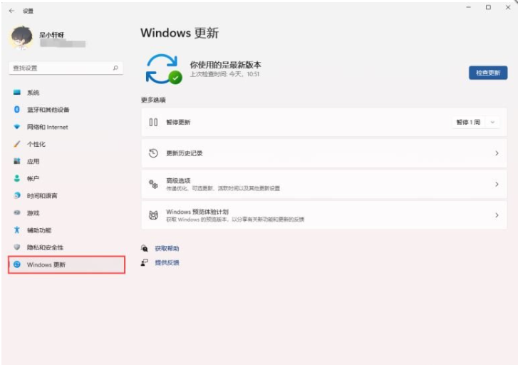518x365 pixels.
Task: Select the 个性化 category
Action: point(66,144)
